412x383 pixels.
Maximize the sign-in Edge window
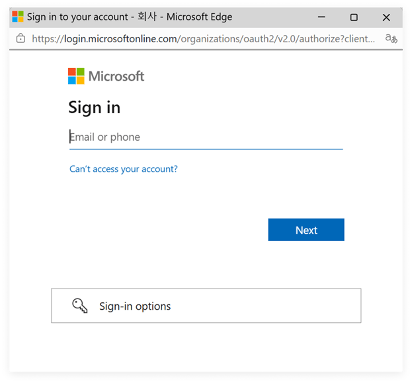pyautogui.click(x=354, y=17)
